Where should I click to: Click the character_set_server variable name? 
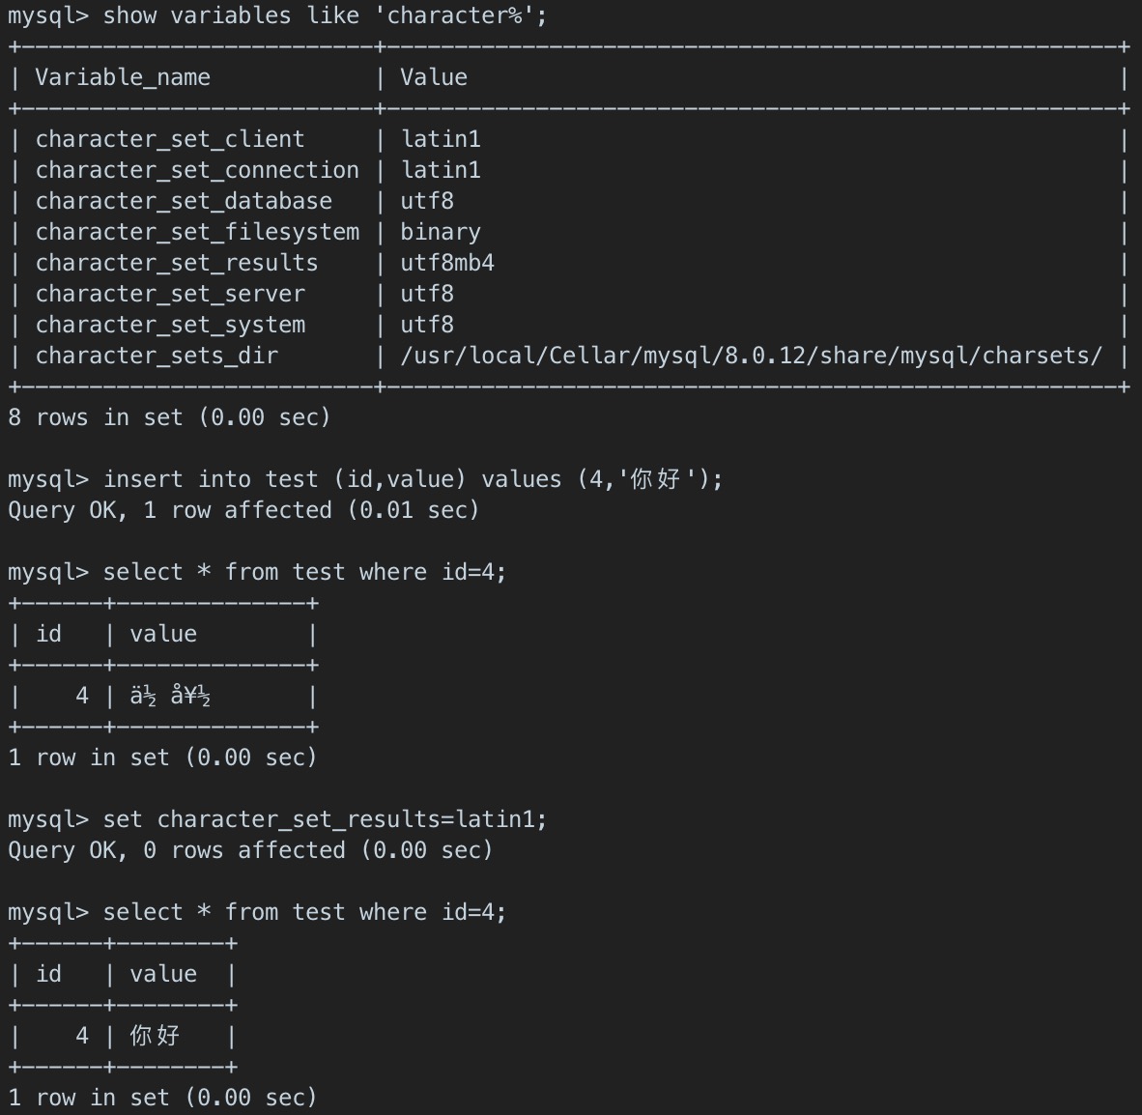coord(170,294)
